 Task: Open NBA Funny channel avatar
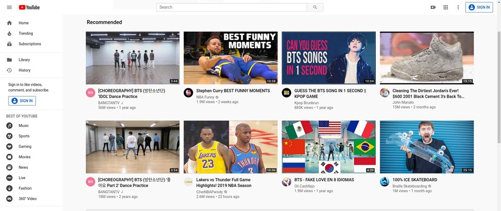pos(188,93)
